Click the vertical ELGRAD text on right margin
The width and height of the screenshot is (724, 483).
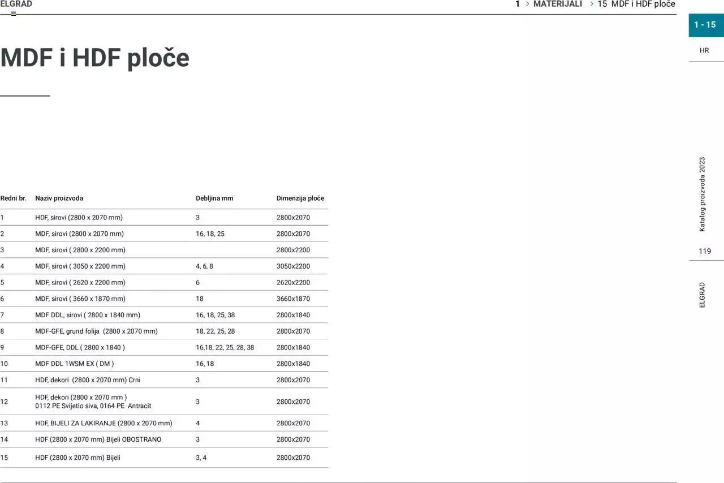(x=703, y=295)
